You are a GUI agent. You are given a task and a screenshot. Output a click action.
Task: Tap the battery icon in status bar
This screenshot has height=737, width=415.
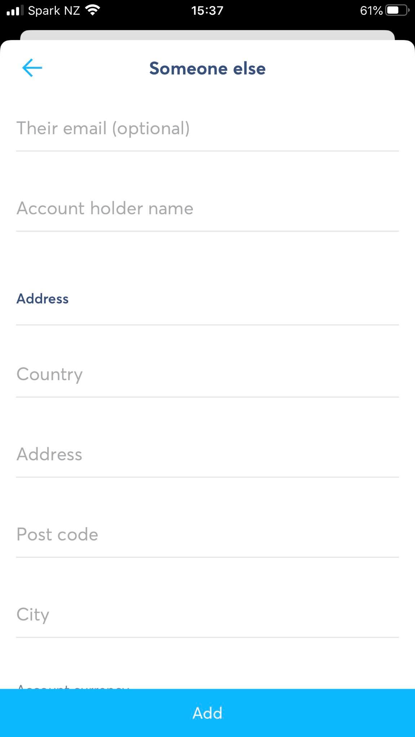(397, 10)
